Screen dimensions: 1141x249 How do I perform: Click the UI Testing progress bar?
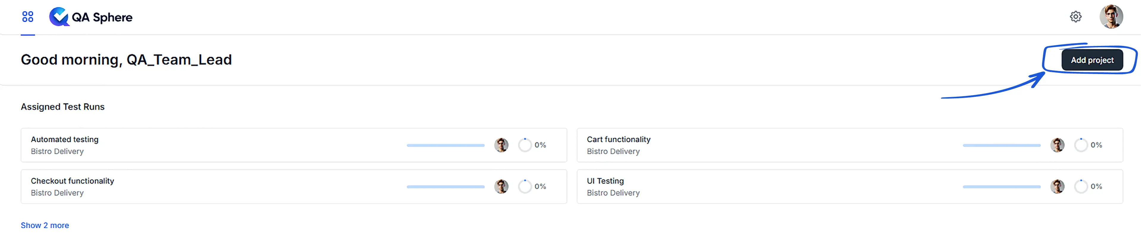click(x=1001, y=187)
